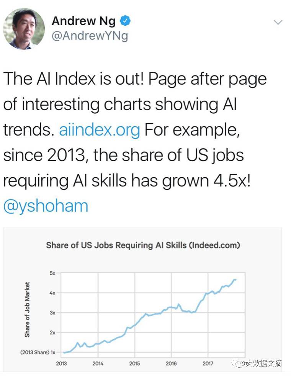
Task: Click the blue verified badge icon
Action: [126, 21]
